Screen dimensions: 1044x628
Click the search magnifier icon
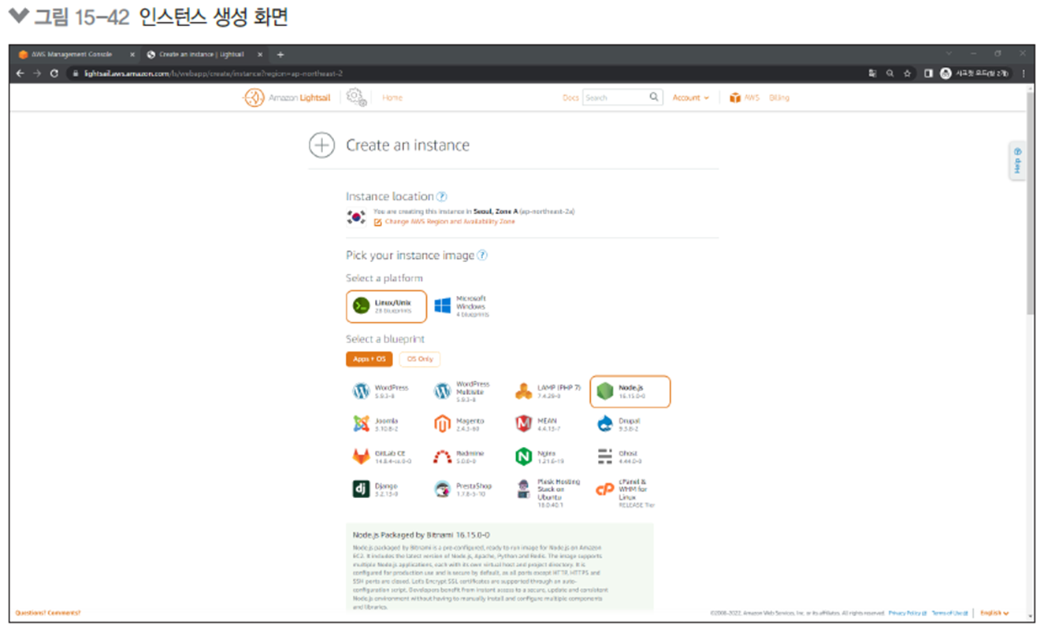[x=654, y=98]
